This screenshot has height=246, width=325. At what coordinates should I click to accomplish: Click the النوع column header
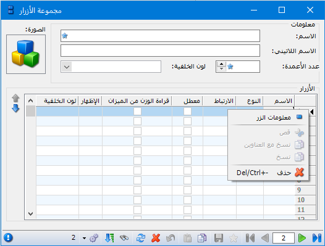(250, 101)
